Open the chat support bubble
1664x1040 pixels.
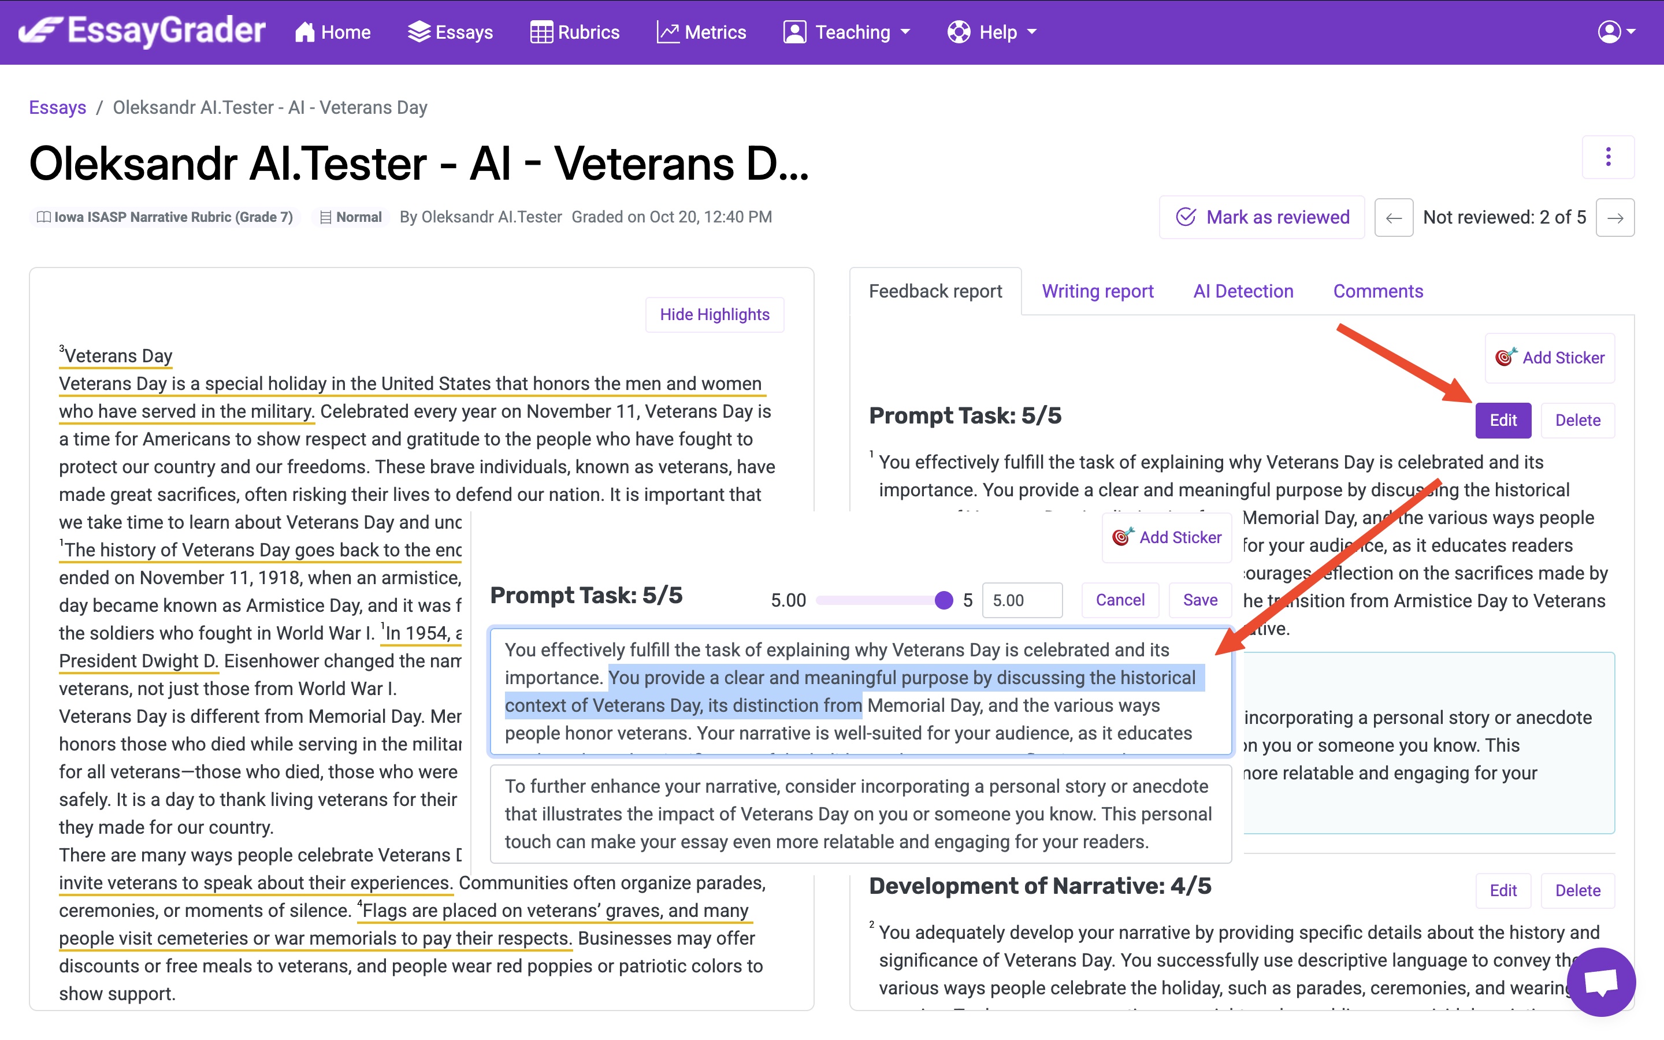(x=1601, y=982)
